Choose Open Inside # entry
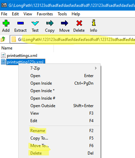 point(59,98)
